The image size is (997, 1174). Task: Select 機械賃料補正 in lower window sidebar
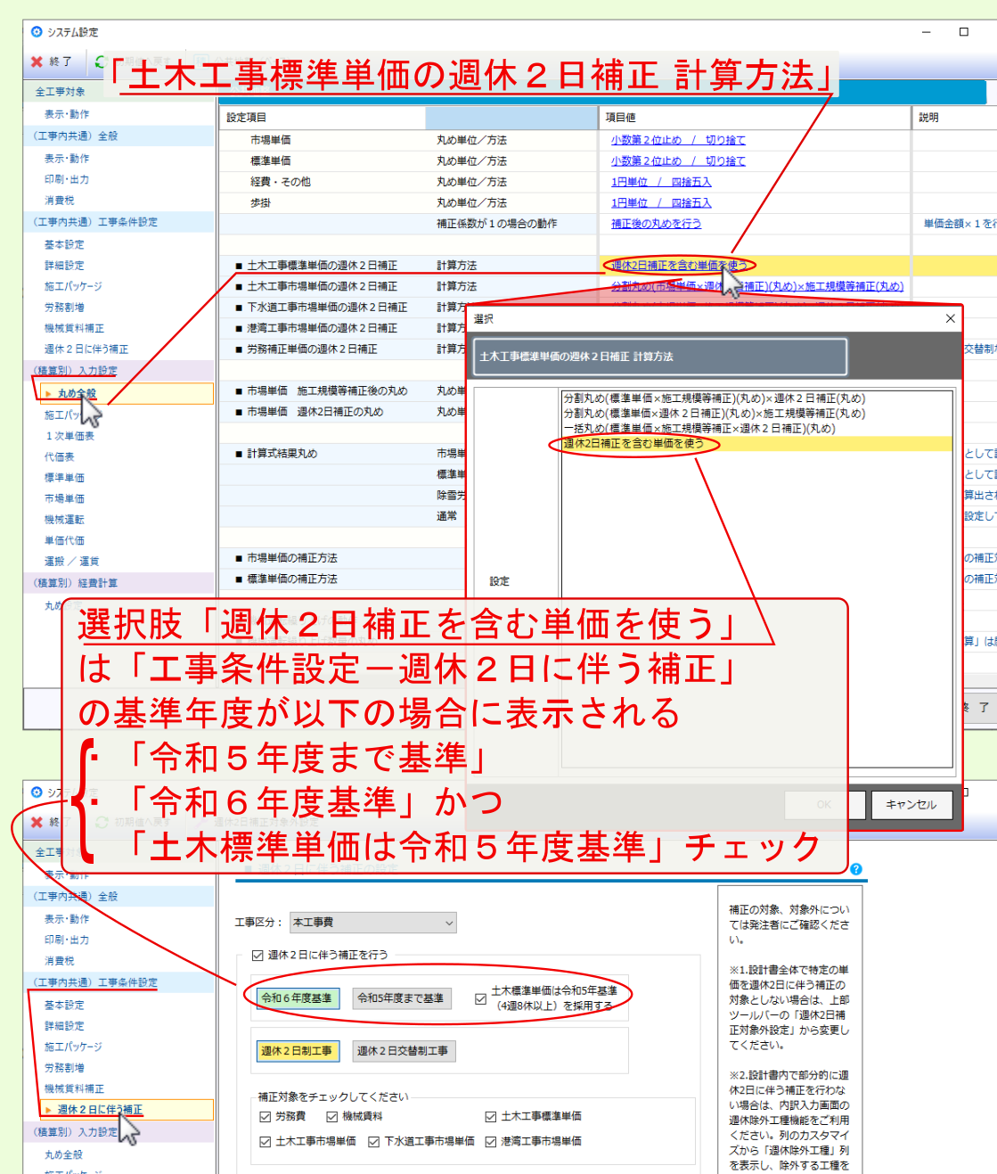click(x=74, y=1089)
